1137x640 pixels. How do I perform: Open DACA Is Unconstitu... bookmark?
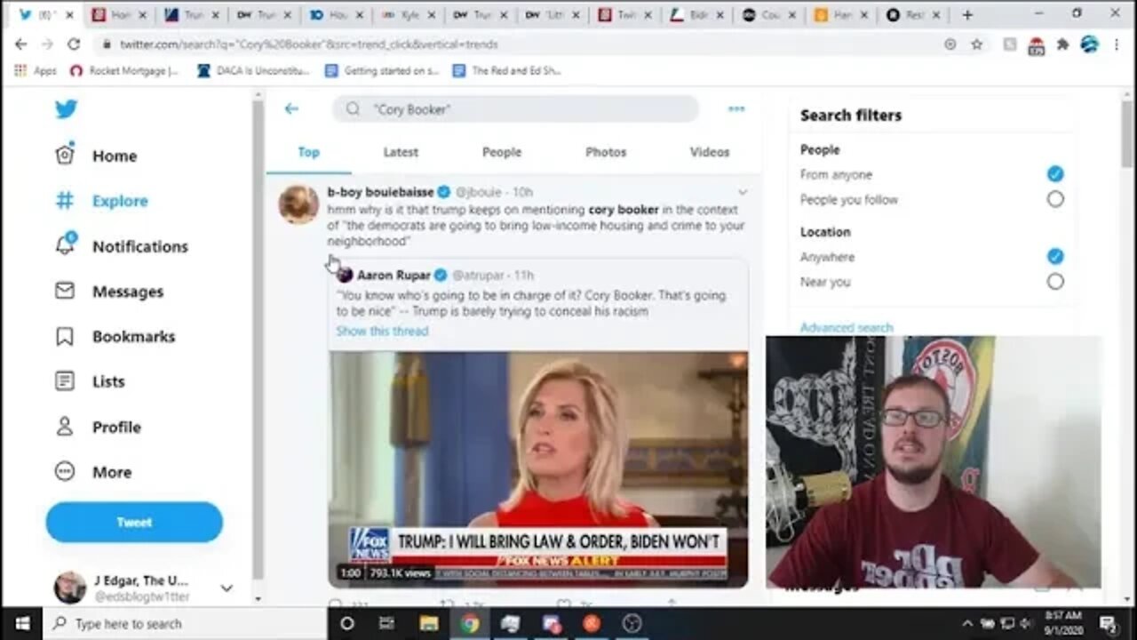253,70
